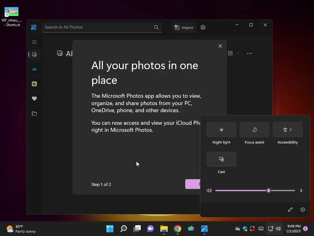This screenshot has width=314, height=236.
Task: Toggle Night light quick setting
Action: 221,130
